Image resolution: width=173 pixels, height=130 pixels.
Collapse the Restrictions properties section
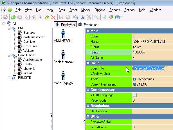click(x=88, y=106)
